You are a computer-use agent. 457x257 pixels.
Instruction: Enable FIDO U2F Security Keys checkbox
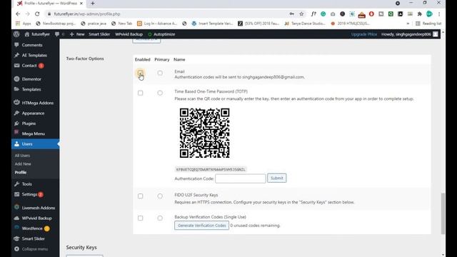point(140,196)
